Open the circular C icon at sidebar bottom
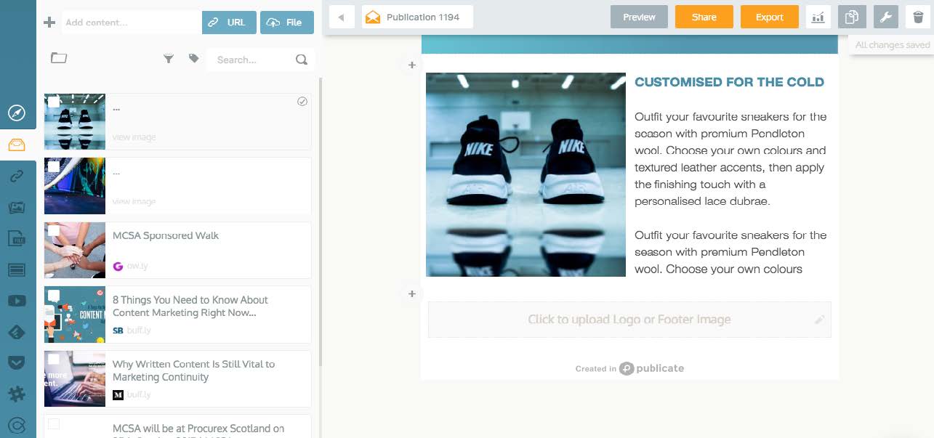934x438 pixels. (17, 426)
